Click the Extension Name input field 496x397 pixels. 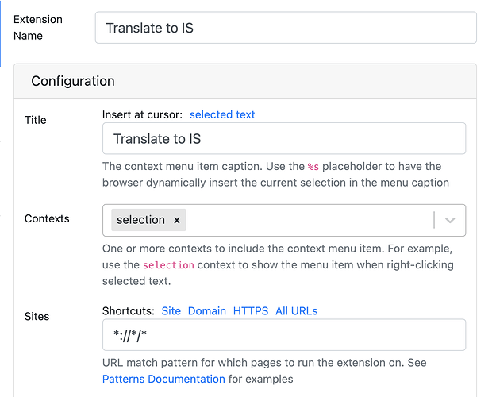coord(286,28)
